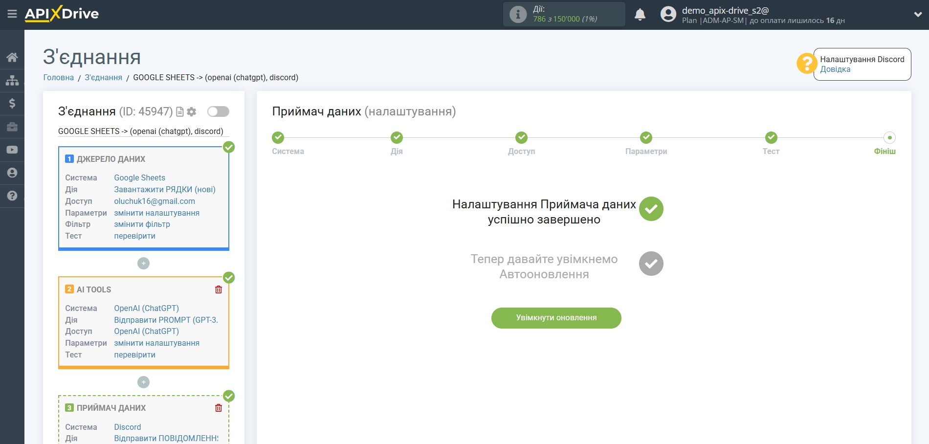Click the actions counter 786 з 150'000
Viewport: 929px width, 444px height.
(x=565, y=19)
